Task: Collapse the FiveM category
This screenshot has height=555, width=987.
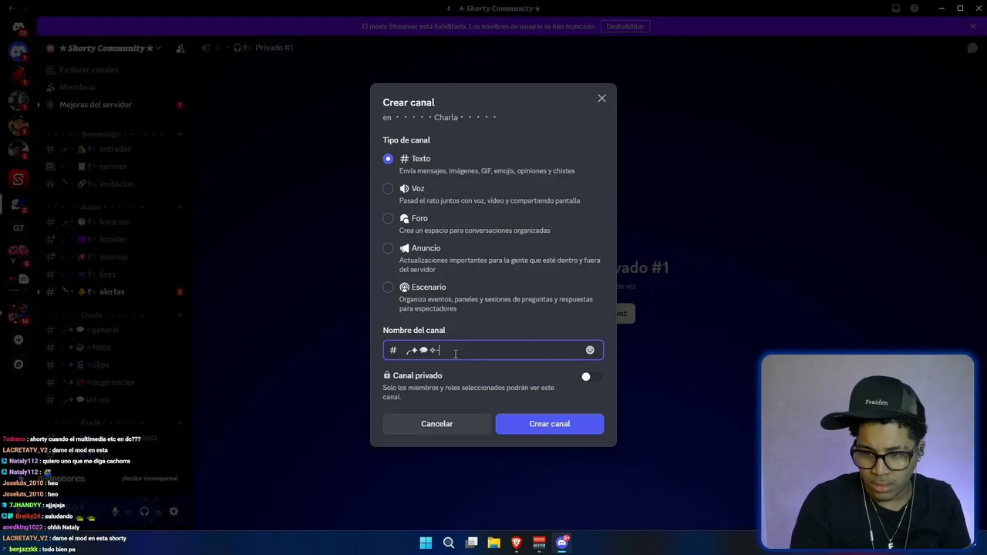Action: tap(90, 423)
